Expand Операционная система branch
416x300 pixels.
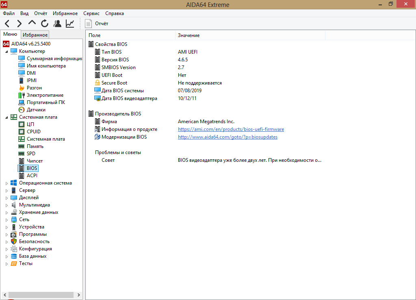click(6, 183)
